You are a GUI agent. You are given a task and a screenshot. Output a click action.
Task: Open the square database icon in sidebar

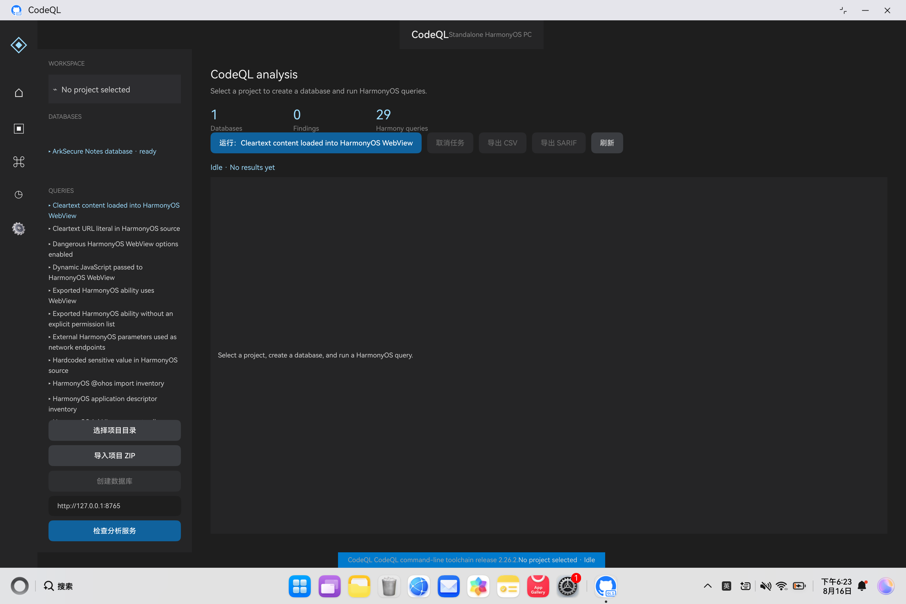[x=19, y=128]
